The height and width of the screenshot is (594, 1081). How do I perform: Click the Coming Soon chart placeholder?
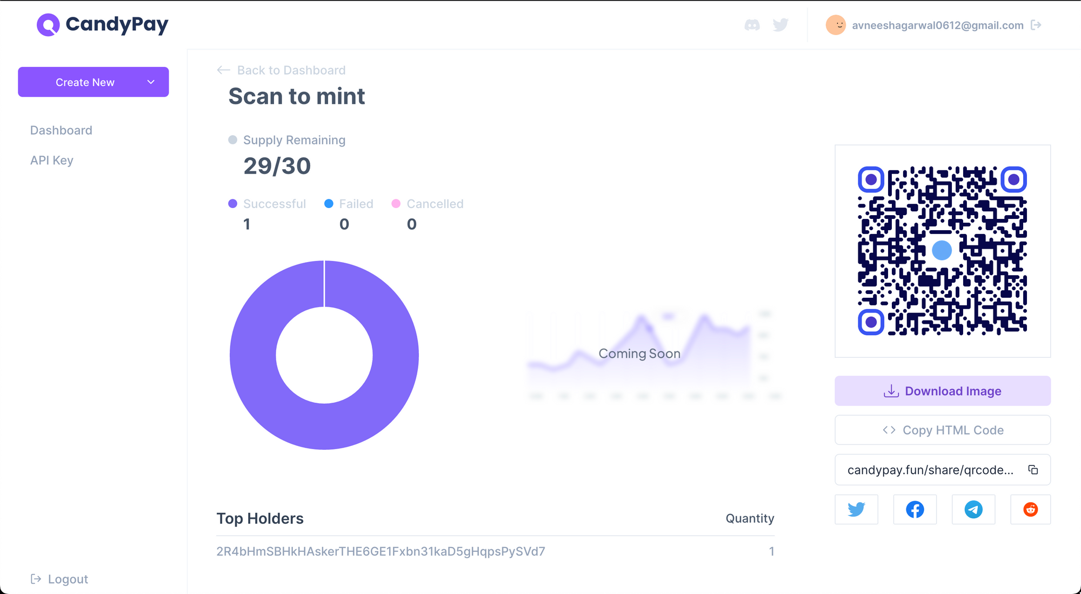click(639, 353)
